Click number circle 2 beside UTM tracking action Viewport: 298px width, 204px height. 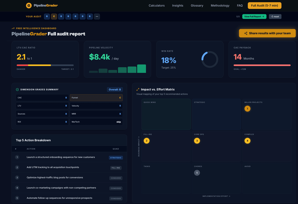[x=17, y=168]
